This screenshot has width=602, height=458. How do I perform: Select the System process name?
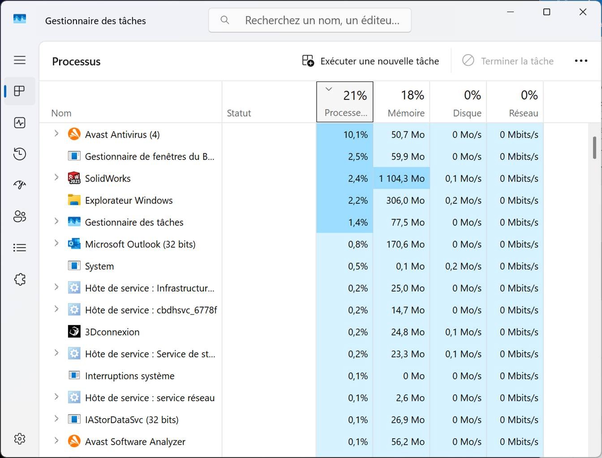tap(99, 266)
